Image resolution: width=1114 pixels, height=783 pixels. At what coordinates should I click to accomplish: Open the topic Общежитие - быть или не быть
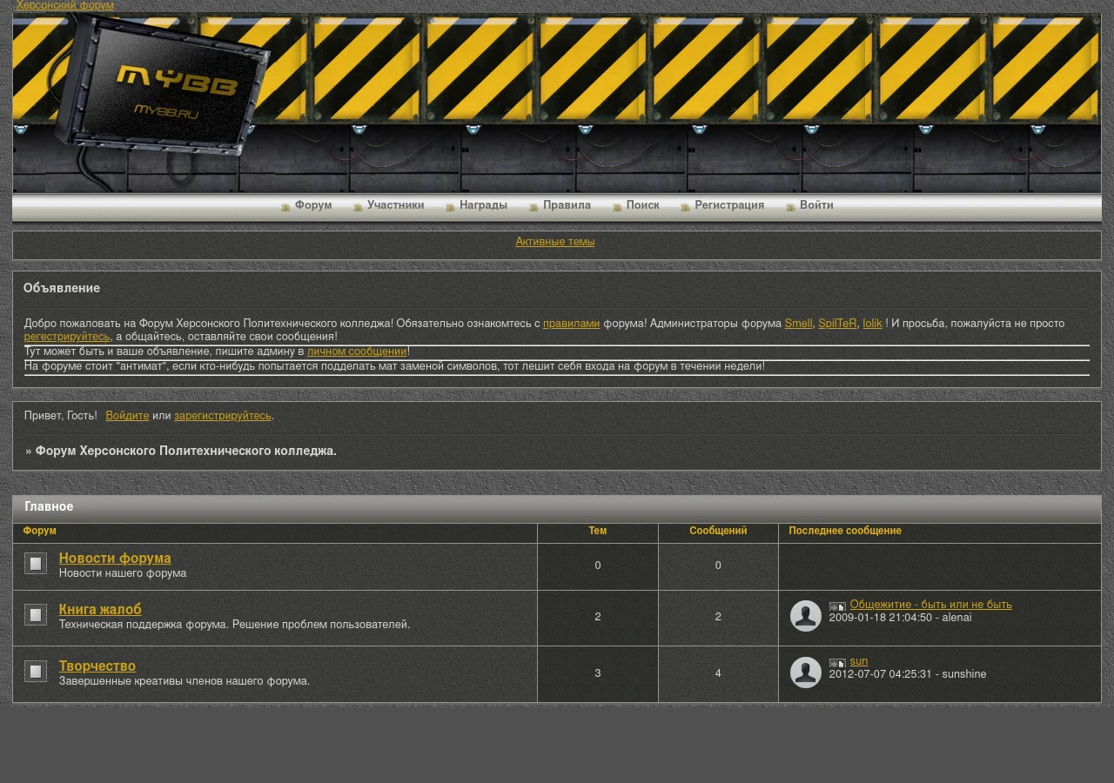[931, 605]
